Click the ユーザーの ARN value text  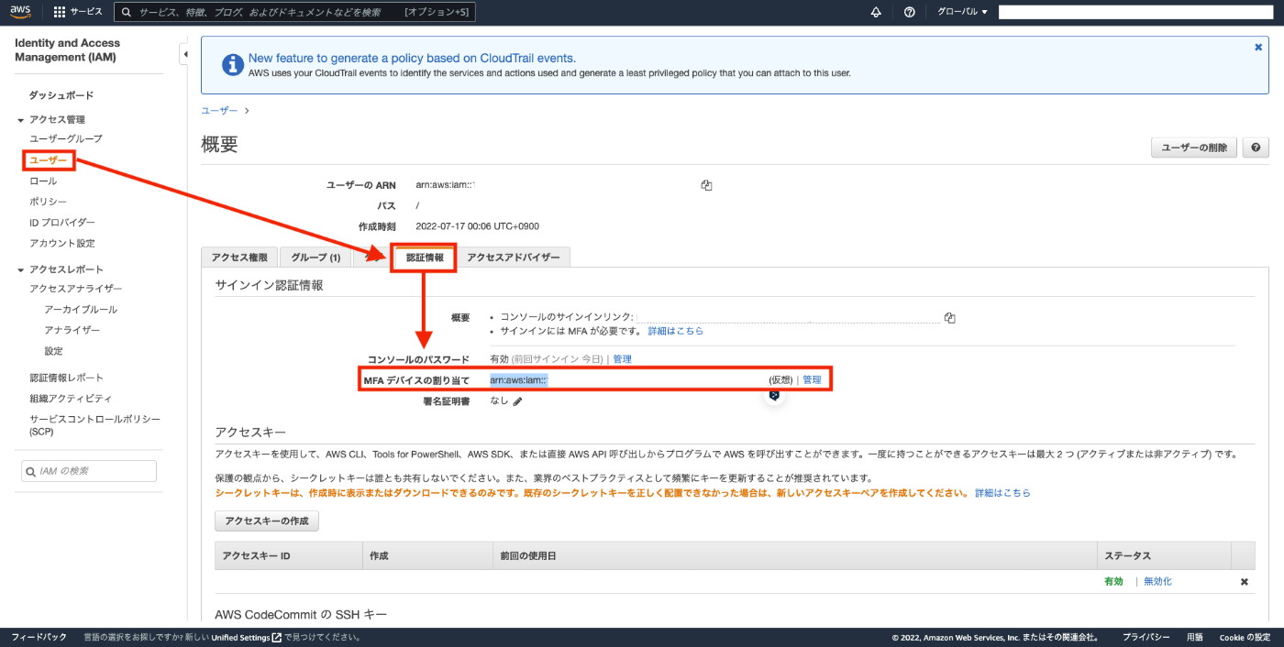point(445,185)
